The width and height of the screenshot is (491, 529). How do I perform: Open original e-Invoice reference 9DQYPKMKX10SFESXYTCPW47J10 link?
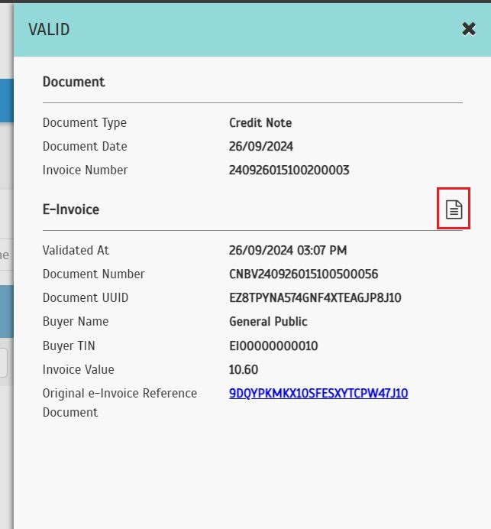click(318, 394)
